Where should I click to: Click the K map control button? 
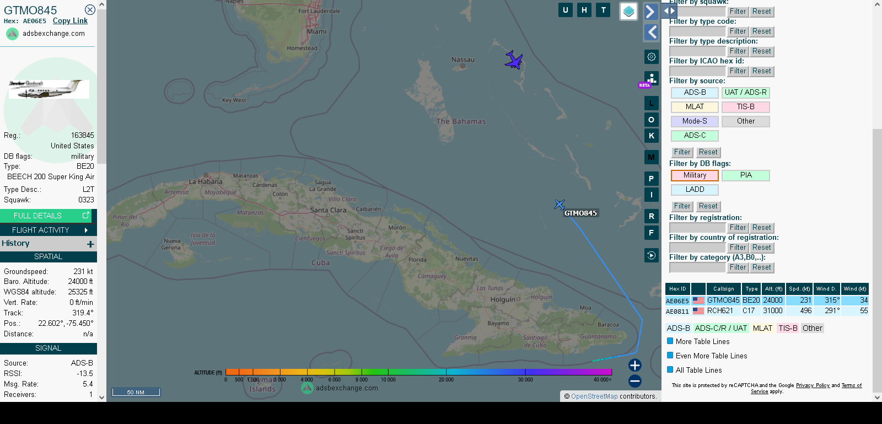pos(652,136)
